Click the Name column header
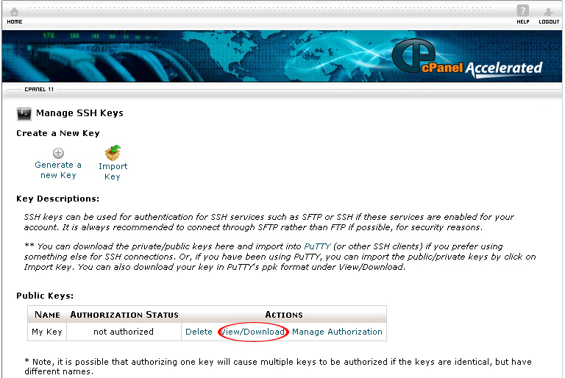This screenshot has width=565, height=378. (47, 315)
